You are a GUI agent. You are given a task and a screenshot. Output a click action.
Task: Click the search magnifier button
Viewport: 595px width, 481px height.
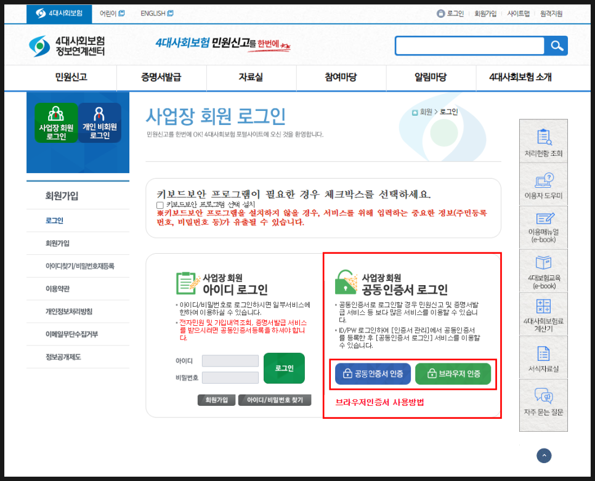tap(556, 46)
